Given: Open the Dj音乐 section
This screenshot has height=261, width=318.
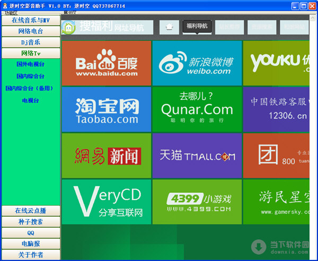Looking at the screenshot, I should coord(31,42).
